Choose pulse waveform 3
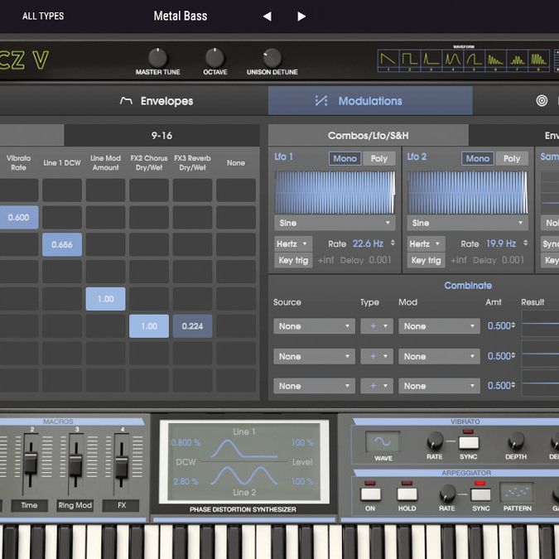 [431, 60]
